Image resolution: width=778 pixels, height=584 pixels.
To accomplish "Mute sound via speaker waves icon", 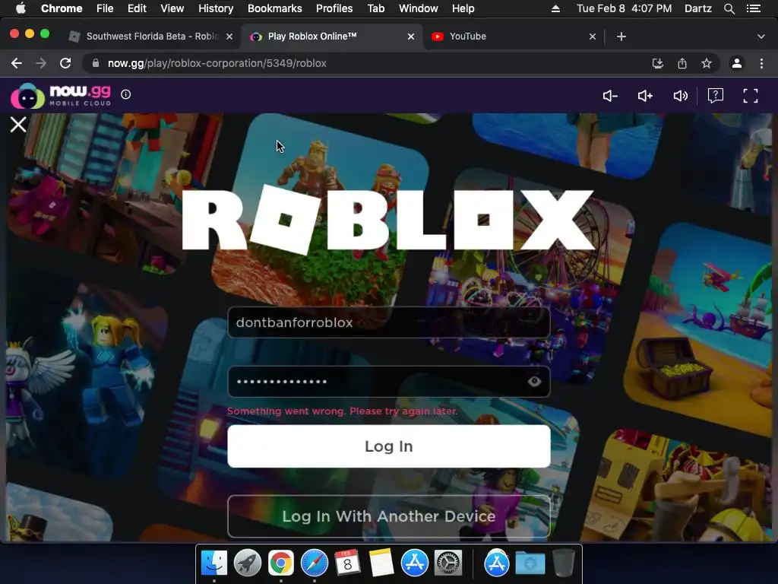I will pos(680,96).
